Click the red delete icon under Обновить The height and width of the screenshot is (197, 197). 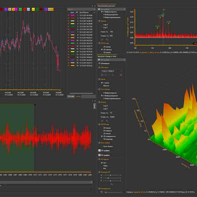coord(121,75)
